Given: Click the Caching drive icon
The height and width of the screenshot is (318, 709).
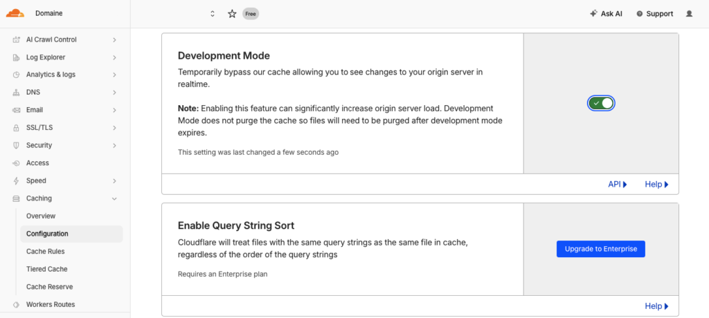Looking at the screenshot, I should tap(17, 198).
